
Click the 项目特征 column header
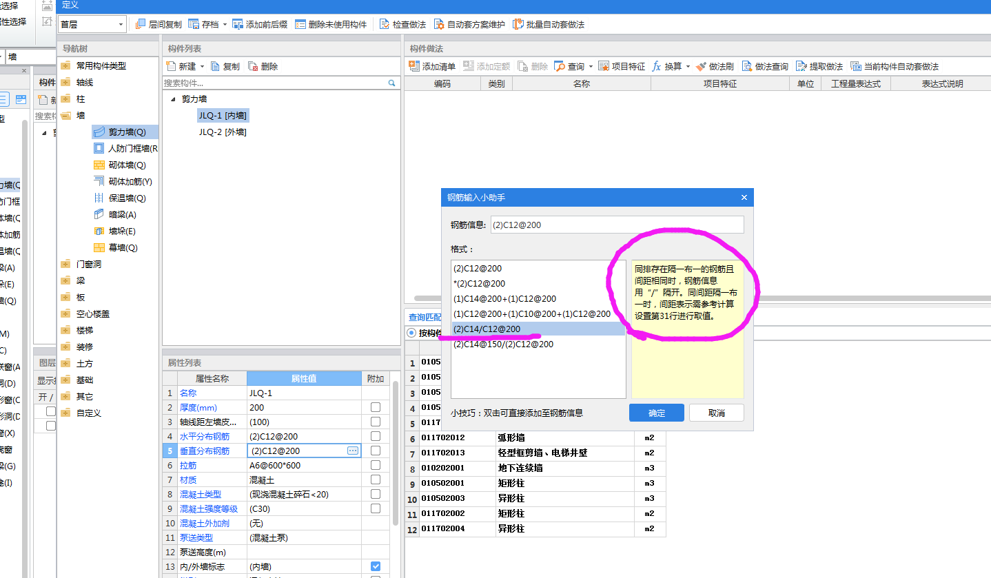(x=719, y=83)
